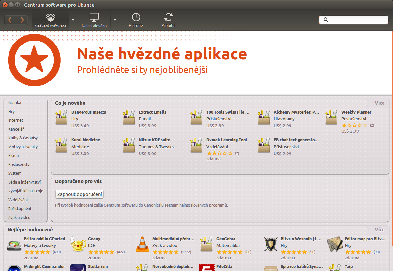Click the Dvorak Learning Tool title
This screenshot has height=271, width=393.
[x=227, y=140]
